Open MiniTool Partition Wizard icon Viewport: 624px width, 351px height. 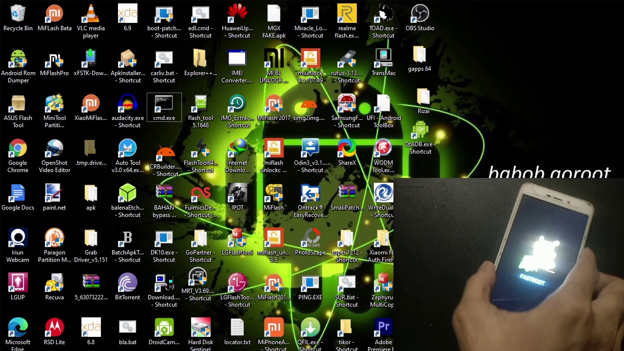54,104
